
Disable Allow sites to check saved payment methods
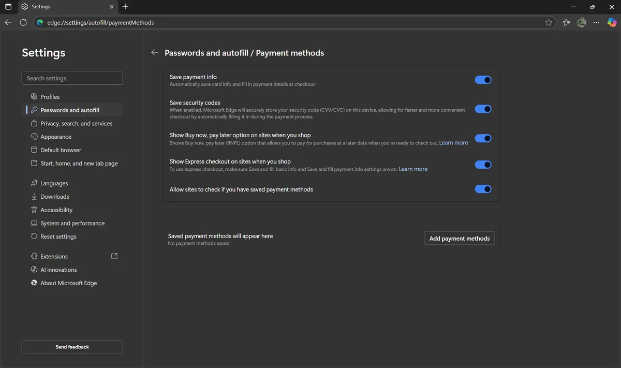(483, 189)
